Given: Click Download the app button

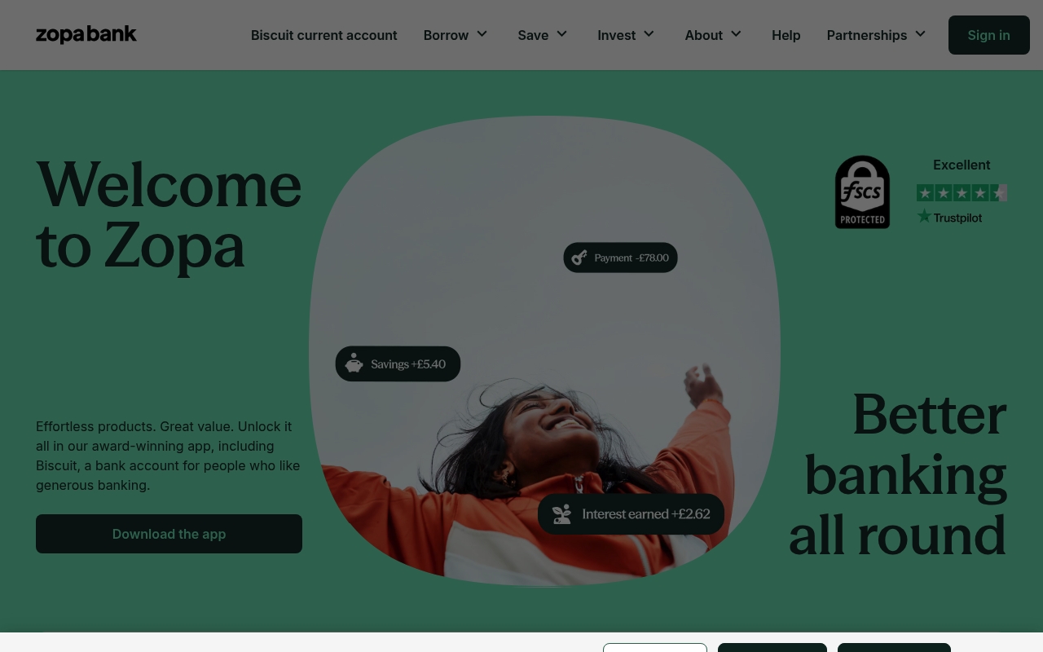Looking at the screenshot, I should 169,534.
